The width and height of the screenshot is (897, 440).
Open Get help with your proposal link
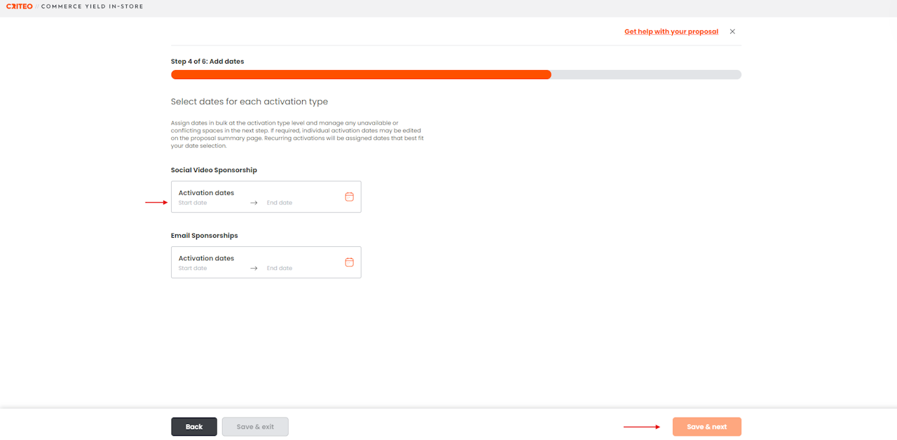pos(671,31)
